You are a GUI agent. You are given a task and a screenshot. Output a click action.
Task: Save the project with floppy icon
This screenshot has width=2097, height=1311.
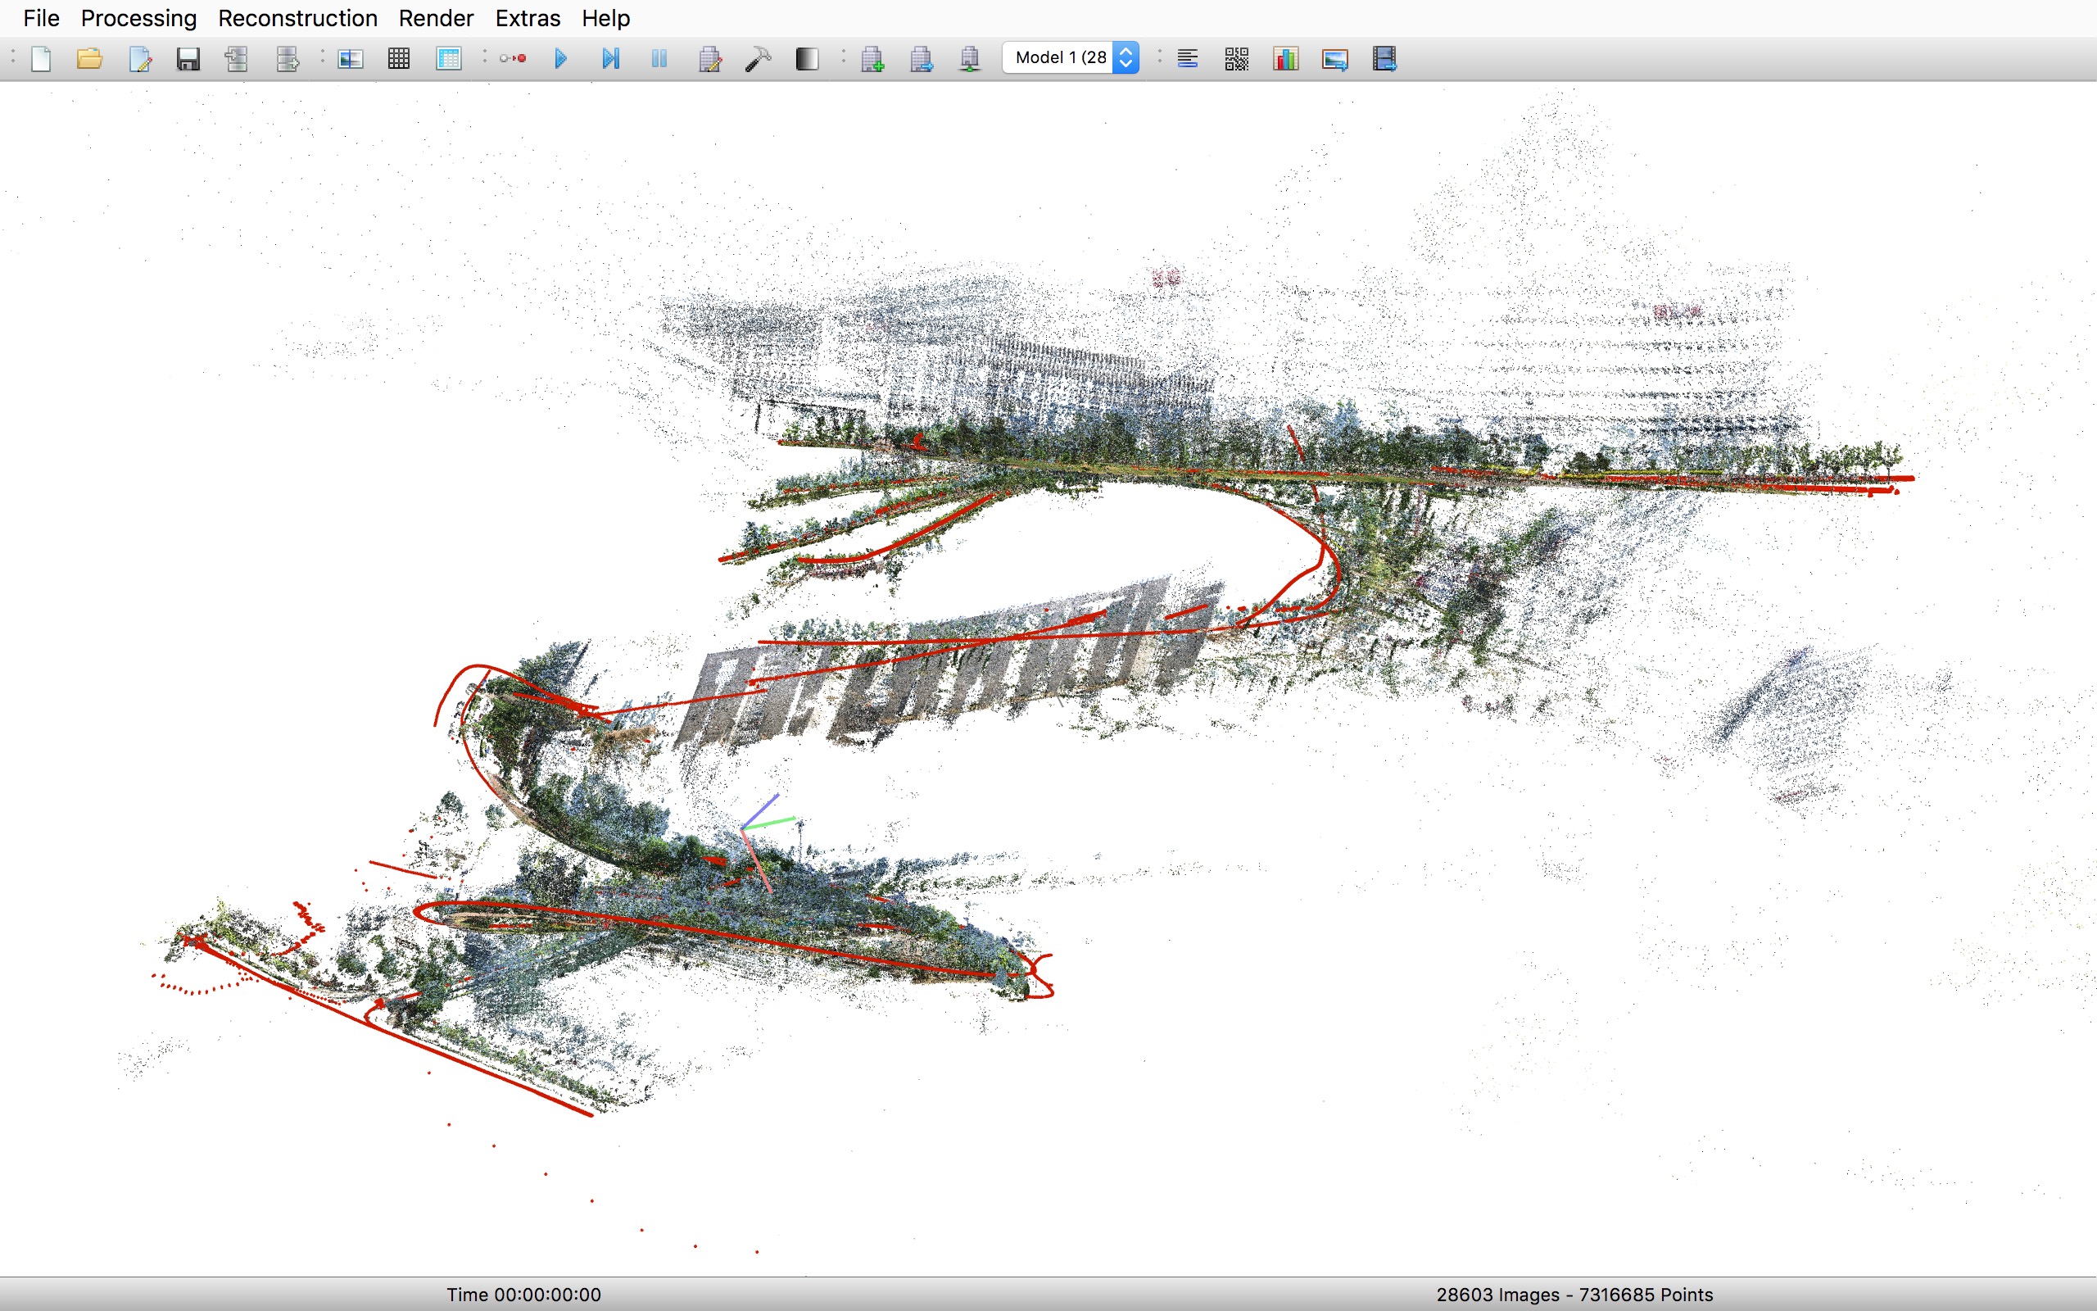pos(188,59)
